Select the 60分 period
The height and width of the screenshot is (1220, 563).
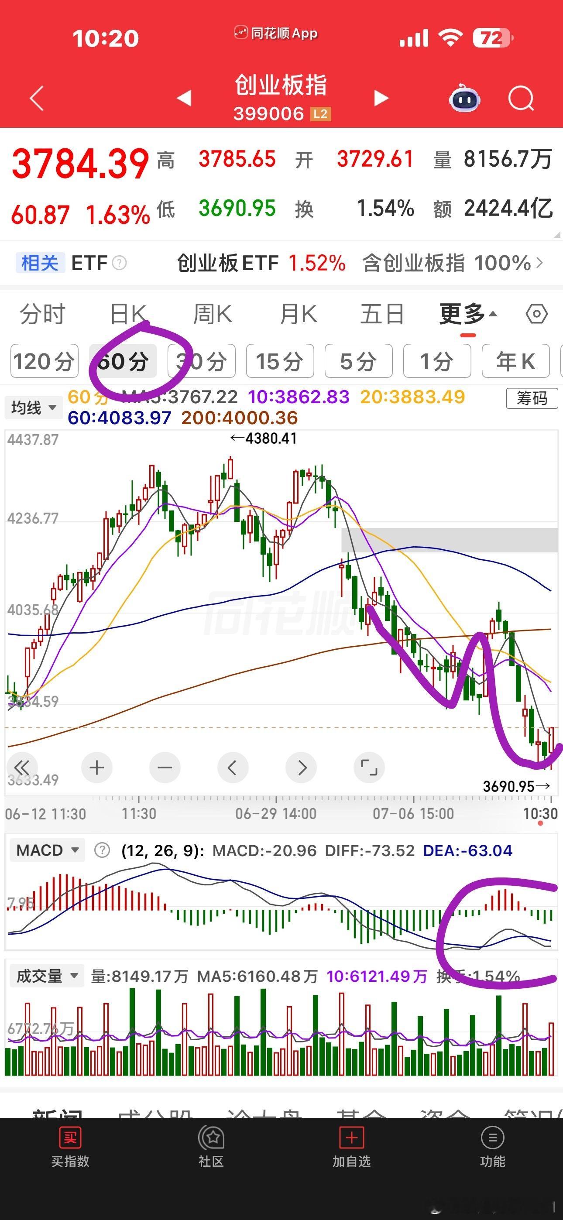pos(123,361)
